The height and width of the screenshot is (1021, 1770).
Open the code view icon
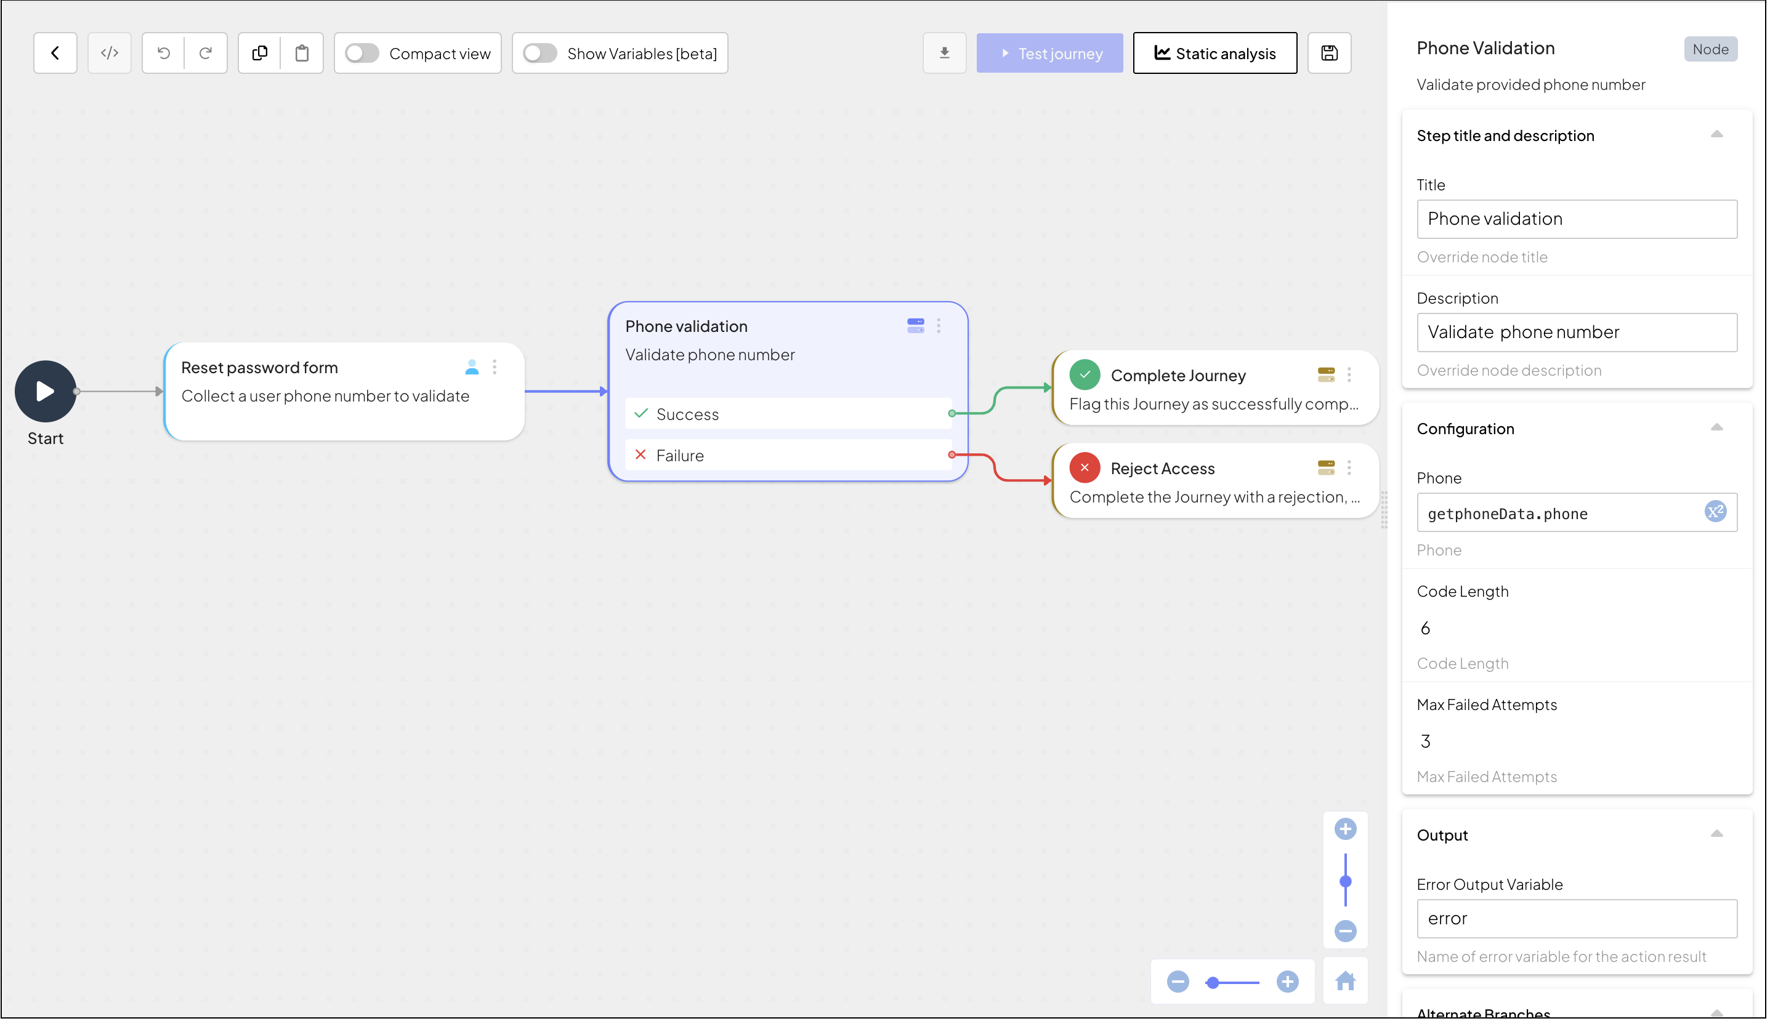point(110,54)
